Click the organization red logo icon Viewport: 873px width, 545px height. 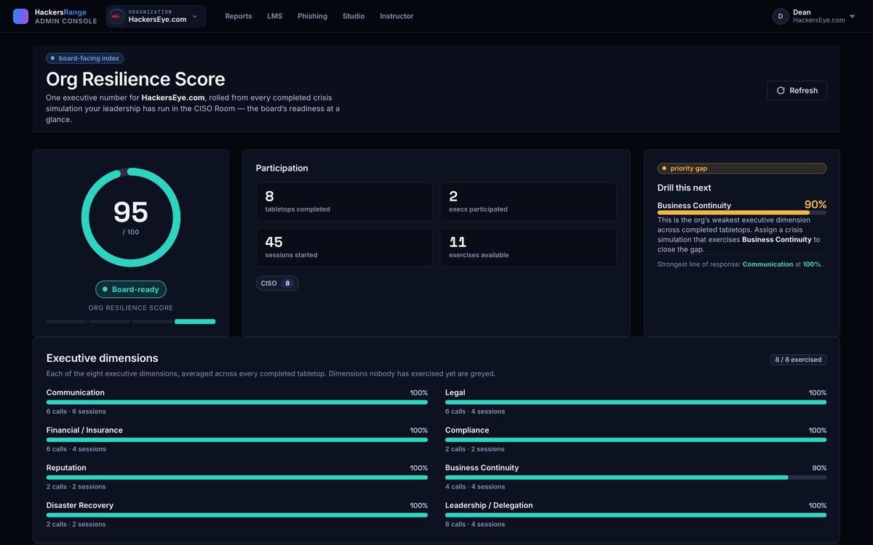tap(117, 16)
